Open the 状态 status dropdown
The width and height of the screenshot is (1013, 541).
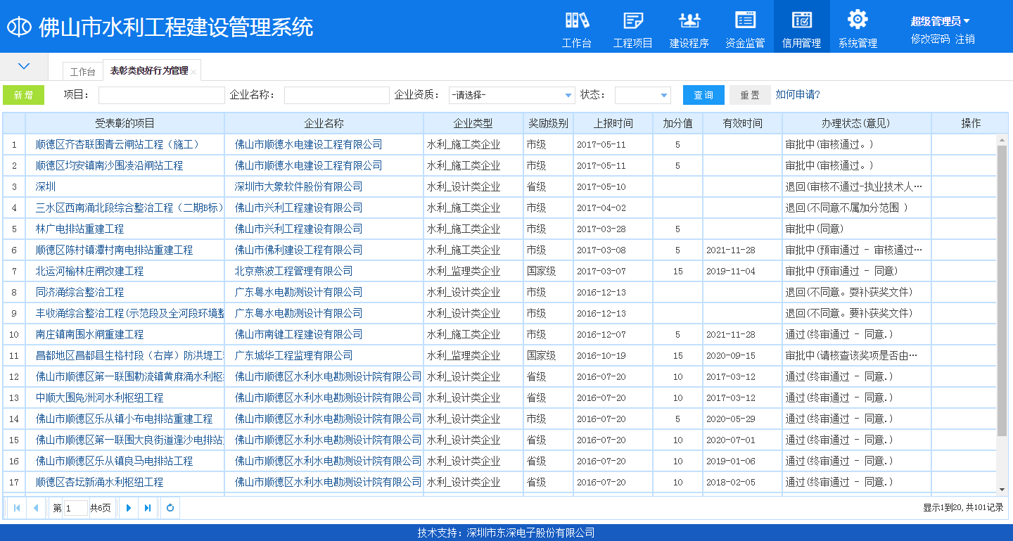click(663, 96)
